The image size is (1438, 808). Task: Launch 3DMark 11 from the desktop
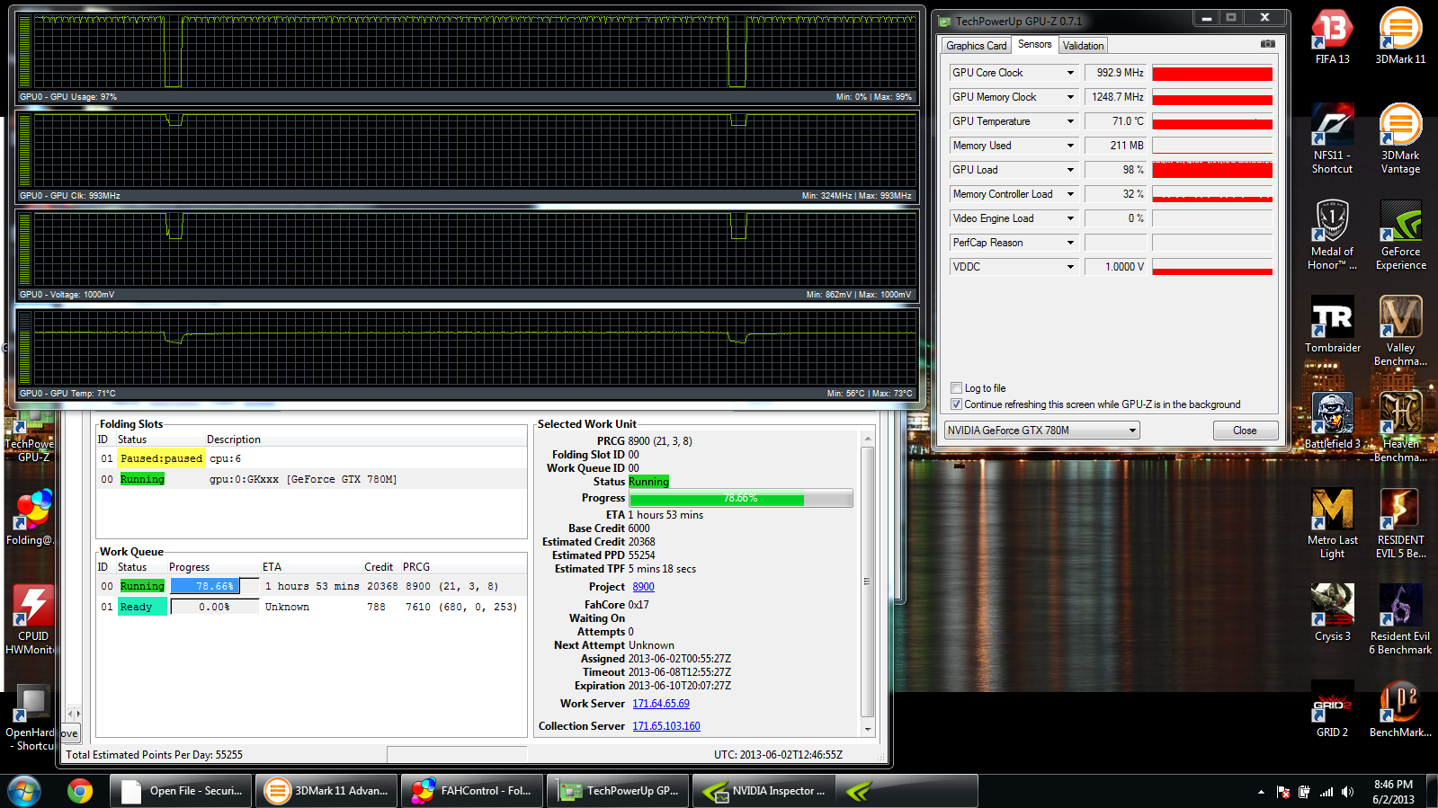(1400, 37)
